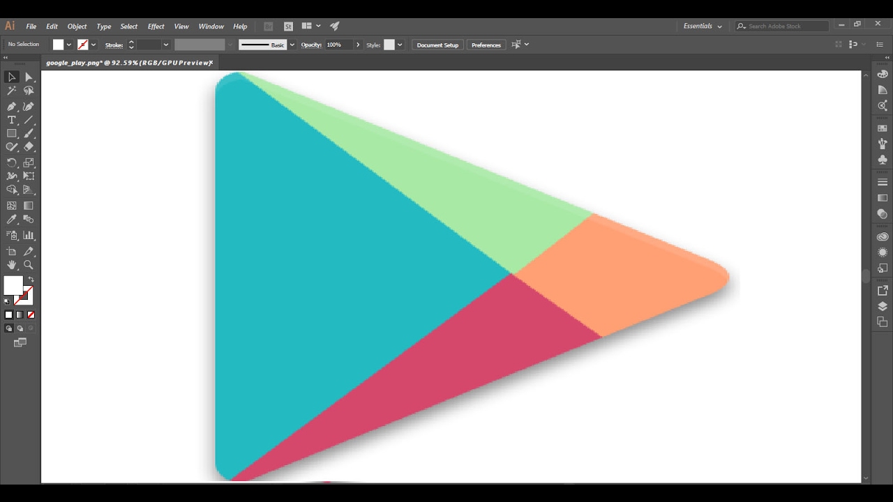Select the Lasso tool
The image size is (893, 502).
(x=29, y=91)
